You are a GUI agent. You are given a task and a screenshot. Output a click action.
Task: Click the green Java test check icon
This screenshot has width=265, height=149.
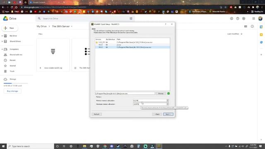(x=169, y=94)
